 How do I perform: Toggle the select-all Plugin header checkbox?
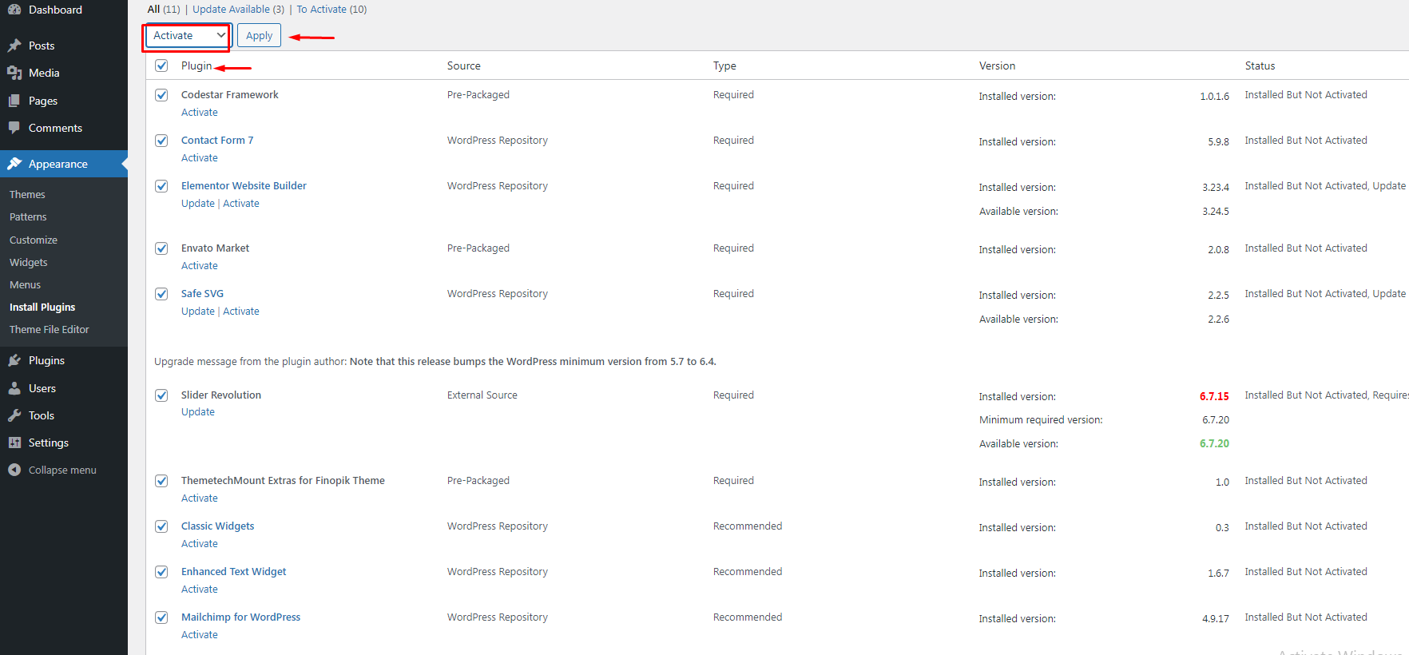[161, 65]
